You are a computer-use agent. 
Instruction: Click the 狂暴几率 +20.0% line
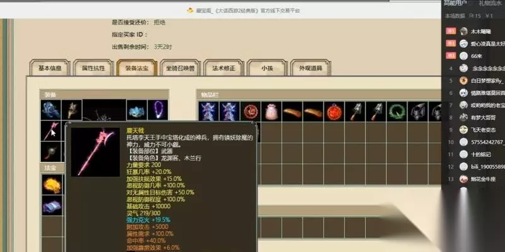[x=149, y=172]
